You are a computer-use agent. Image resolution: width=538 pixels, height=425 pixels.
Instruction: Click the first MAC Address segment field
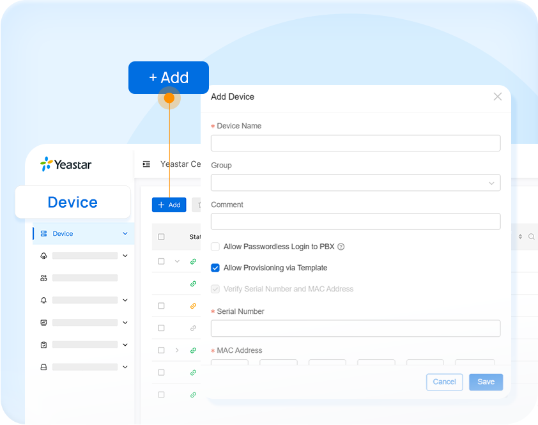pyautogui.click(x=229, y=362)
